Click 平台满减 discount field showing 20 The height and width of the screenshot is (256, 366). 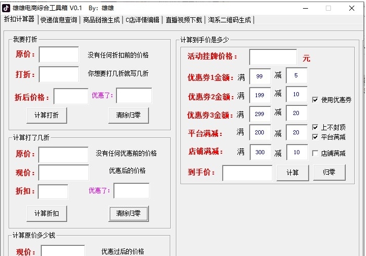[x=296, y=132]
